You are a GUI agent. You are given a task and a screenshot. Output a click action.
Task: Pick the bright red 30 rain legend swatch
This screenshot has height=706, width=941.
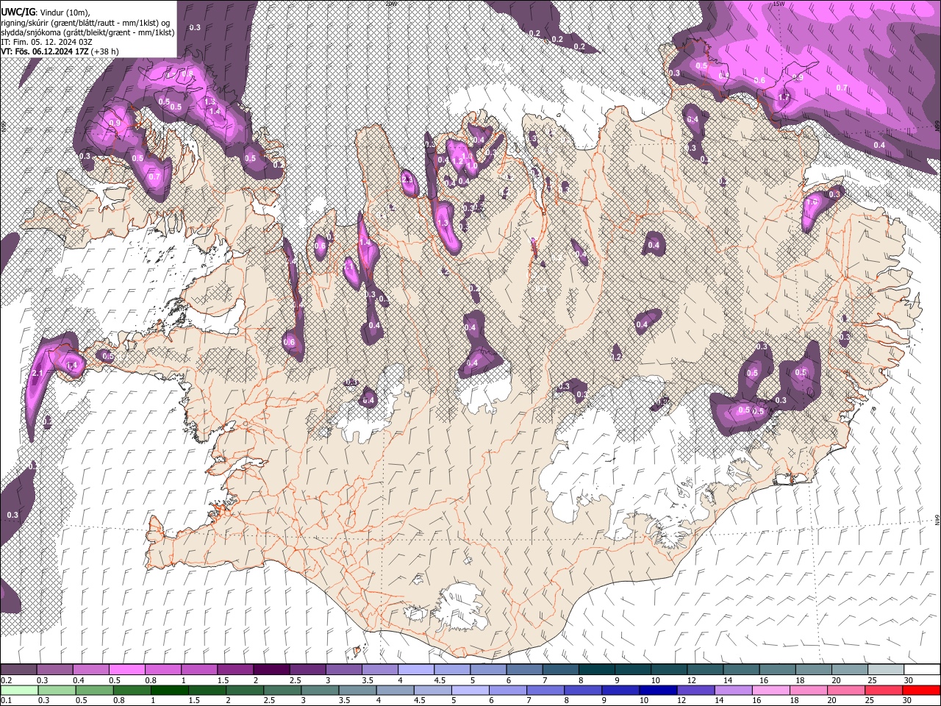pos(920,690)
